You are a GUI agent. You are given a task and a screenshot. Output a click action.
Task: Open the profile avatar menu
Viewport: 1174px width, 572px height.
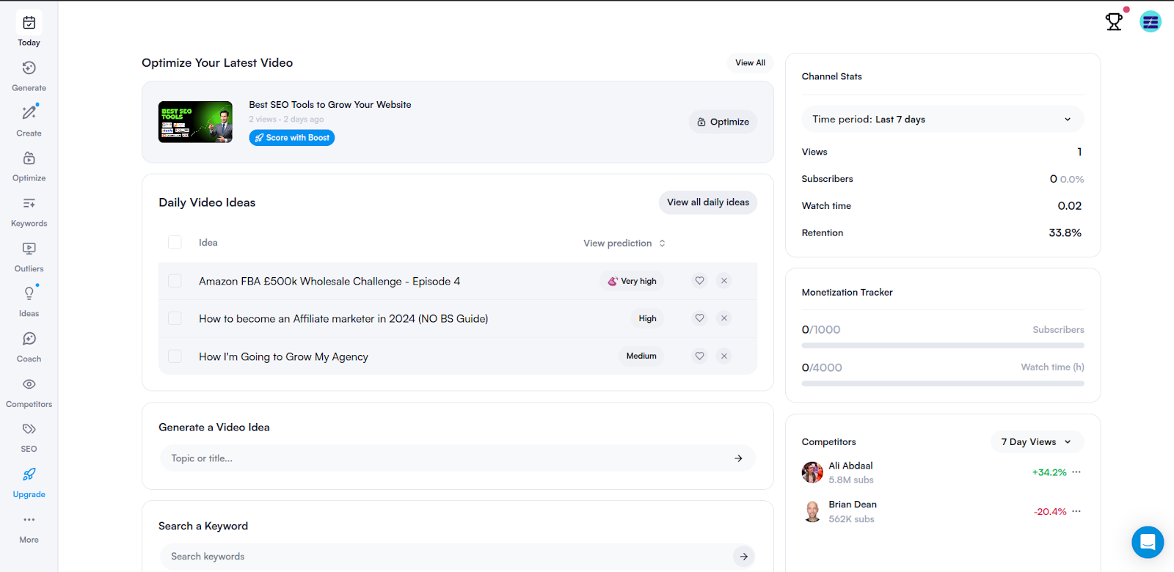click(1151, 22)
